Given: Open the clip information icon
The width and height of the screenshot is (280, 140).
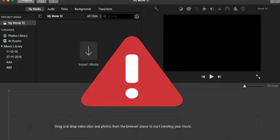Looking at the screenshot, I should pyautogui.click(x=243, y=9).
